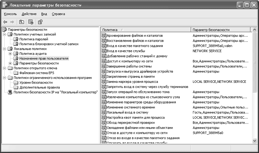Collapse the Политики открытого ключа node
This screenshot has height=153, width=259.
(x=5, y=68)
